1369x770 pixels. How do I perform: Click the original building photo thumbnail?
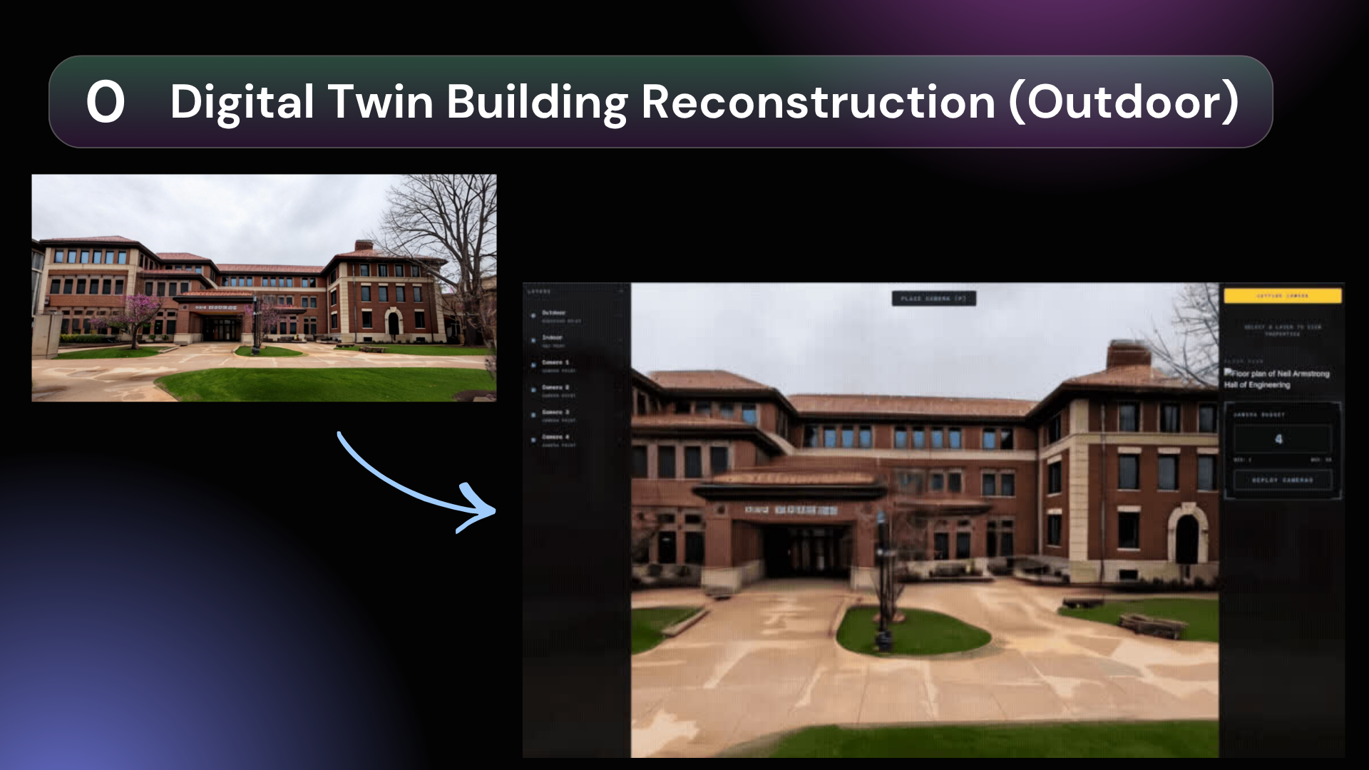264,287
